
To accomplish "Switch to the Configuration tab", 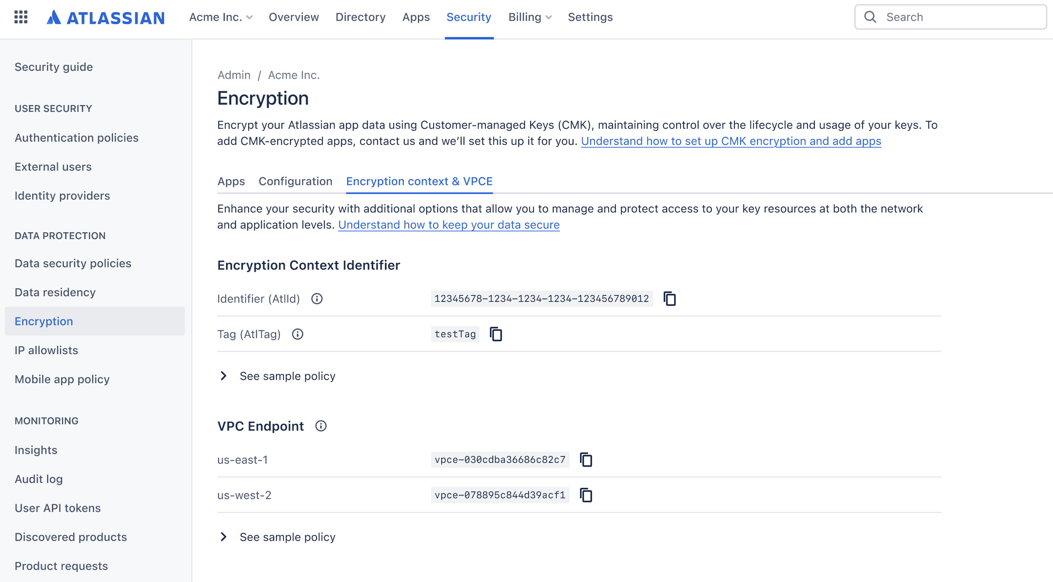I will point(295,182).
